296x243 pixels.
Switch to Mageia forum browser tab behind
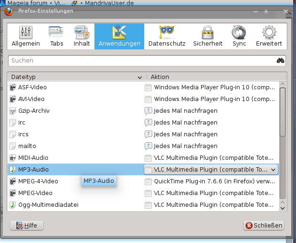point(33,3)
